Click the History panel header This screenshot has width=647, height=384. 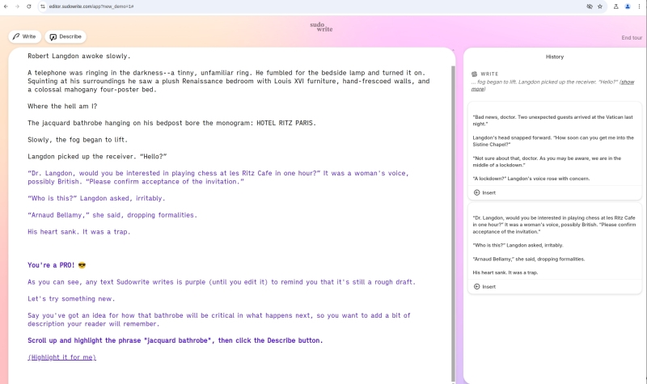555,57
